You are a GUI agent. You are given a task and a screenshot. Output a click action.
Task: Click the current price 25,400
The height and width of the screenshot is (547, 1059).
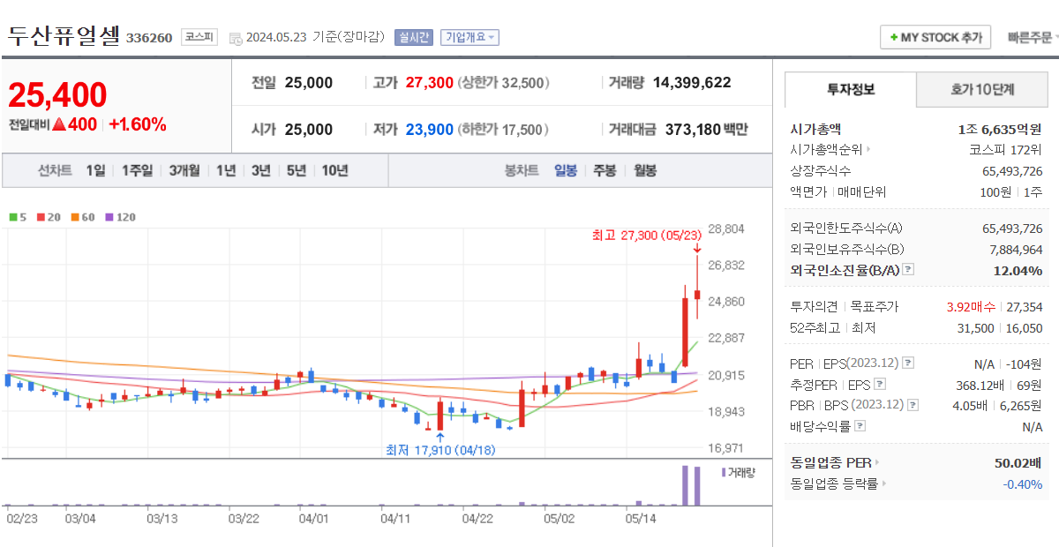click(x=57, y=94)
